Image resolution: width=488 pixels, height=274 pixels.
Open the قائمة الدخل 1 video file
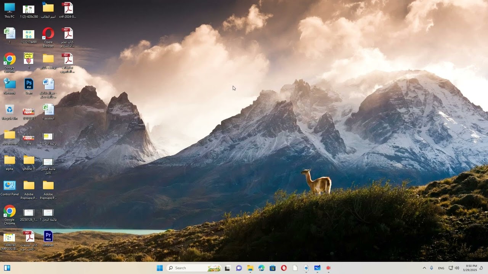(x=48, y=215)
